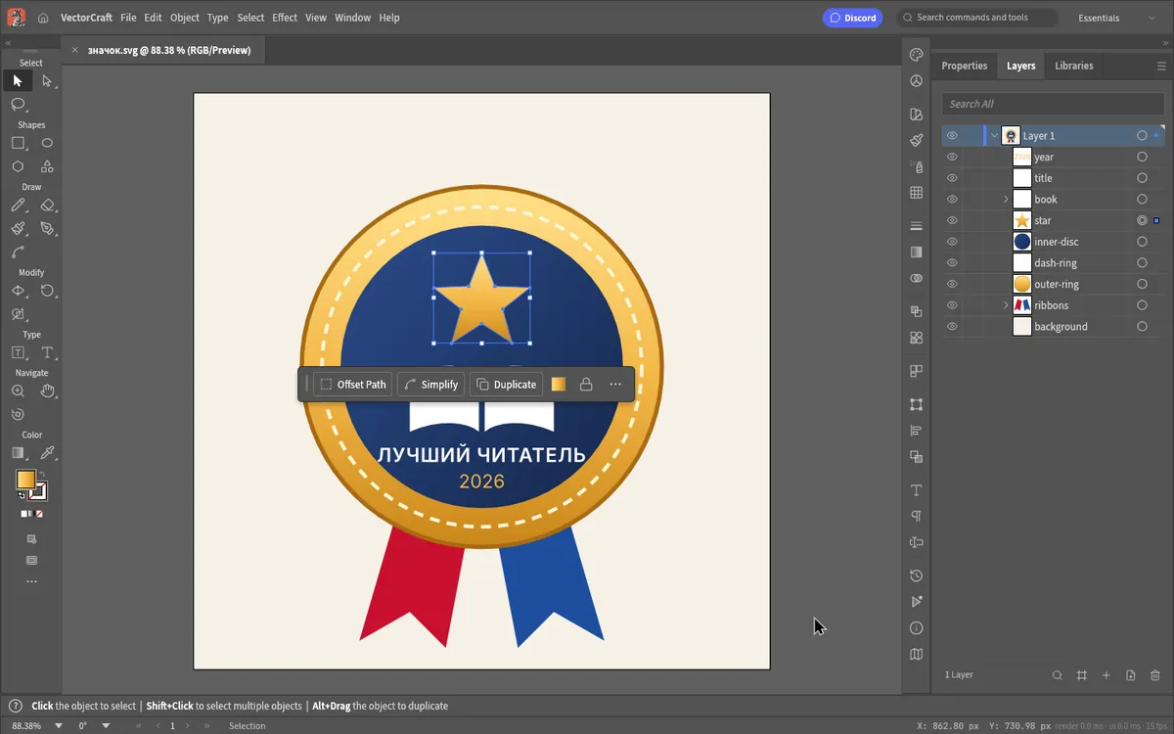The image size is (1174, 734).
Task: Click the Duplicate button
Action: 506,385
